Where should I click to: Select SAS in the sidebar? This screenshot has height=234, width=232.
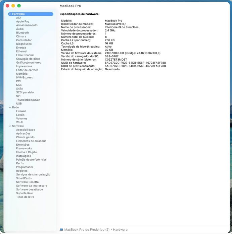pos(19,85)
